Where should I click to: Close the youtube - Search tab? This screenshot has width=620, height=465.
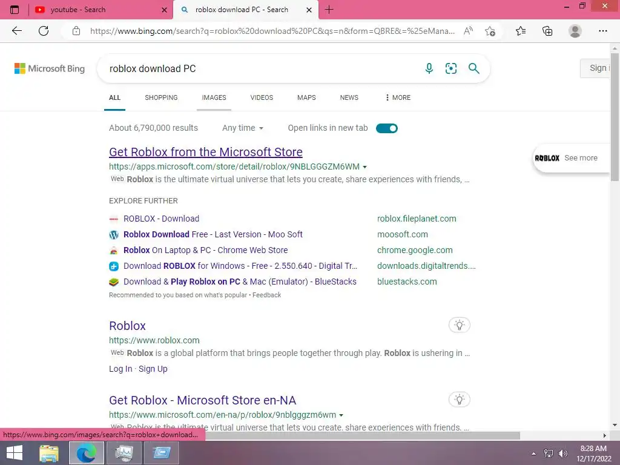(x=165, y=10)
